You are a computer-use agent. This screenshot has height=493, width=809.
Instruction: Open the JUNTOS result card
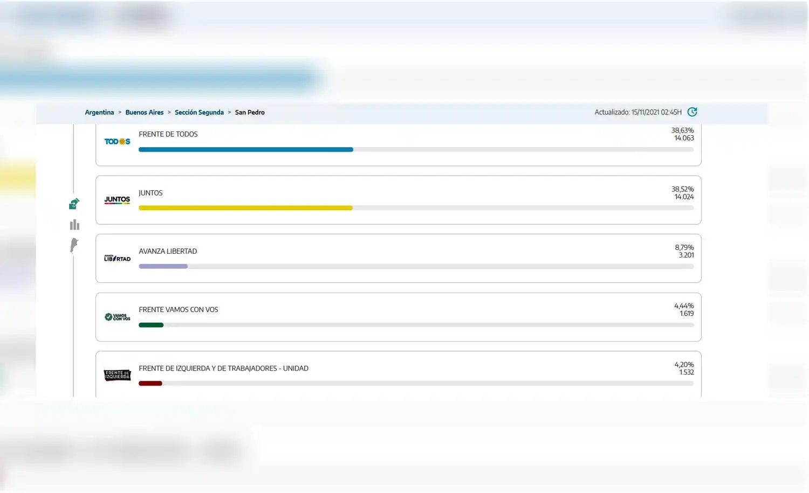(399, 200)
